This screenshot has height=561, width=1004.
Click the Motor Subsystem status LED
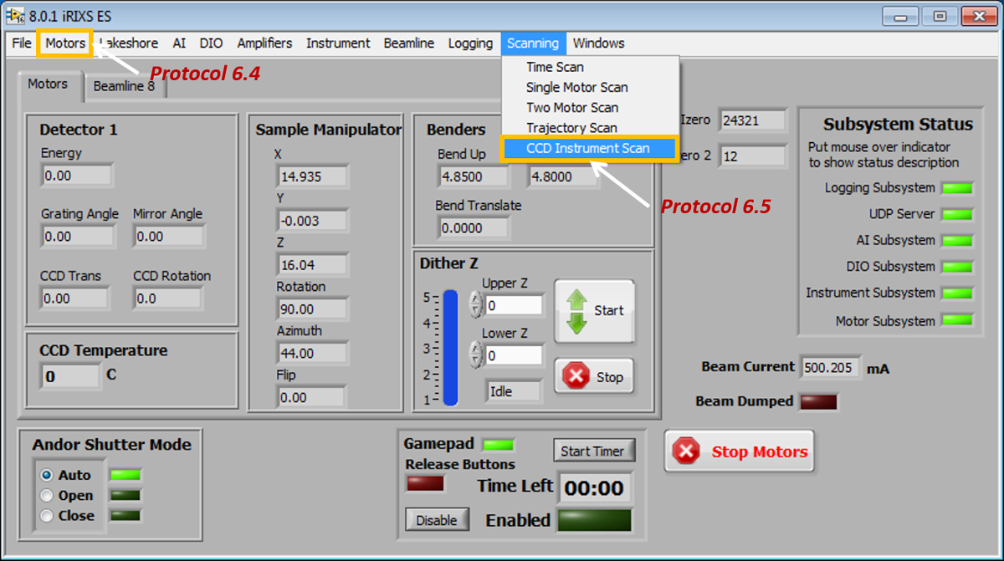(x=958, y=320)
